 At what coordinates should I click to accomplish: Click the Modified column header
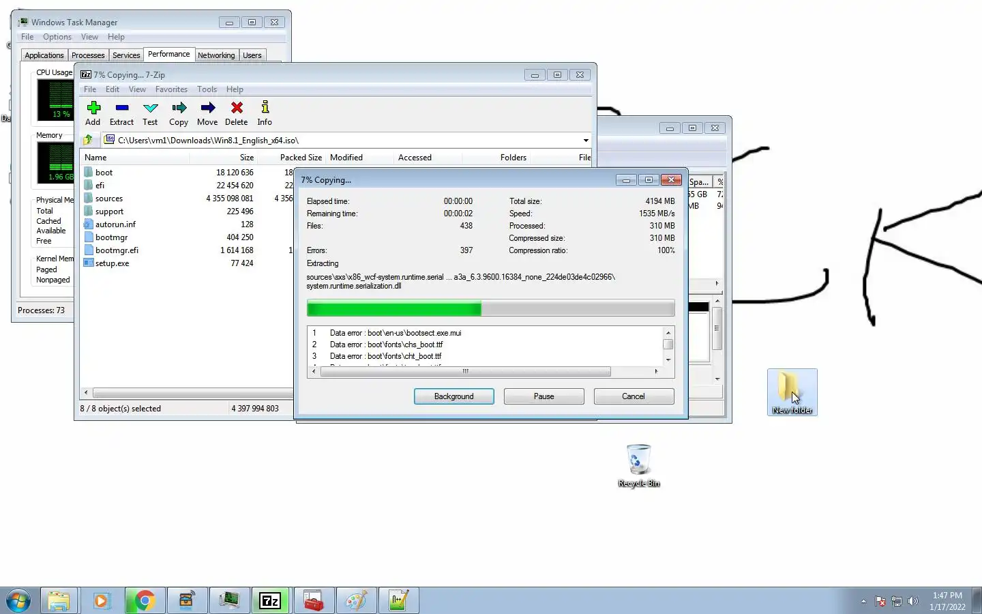[360, 158]
